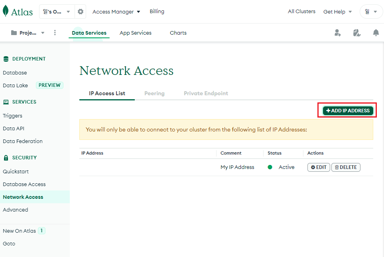The height and width of the screenshot is (257, 384).
Task: Click the green Active status dot
Action: (x=270, y=167)
